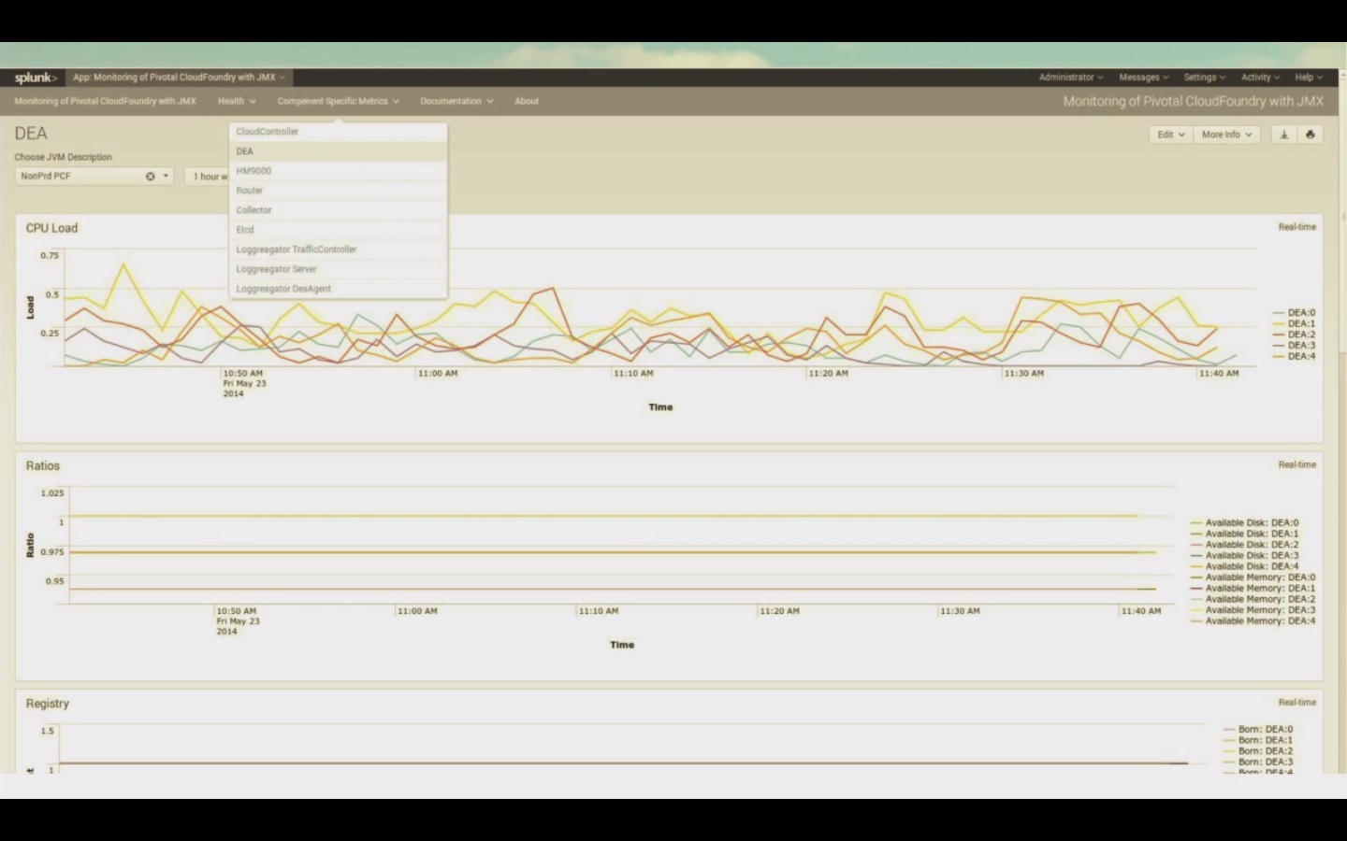1347x841 pixels.
Task: Select Router from the metrics menu
Action: (x=338, y=191)
